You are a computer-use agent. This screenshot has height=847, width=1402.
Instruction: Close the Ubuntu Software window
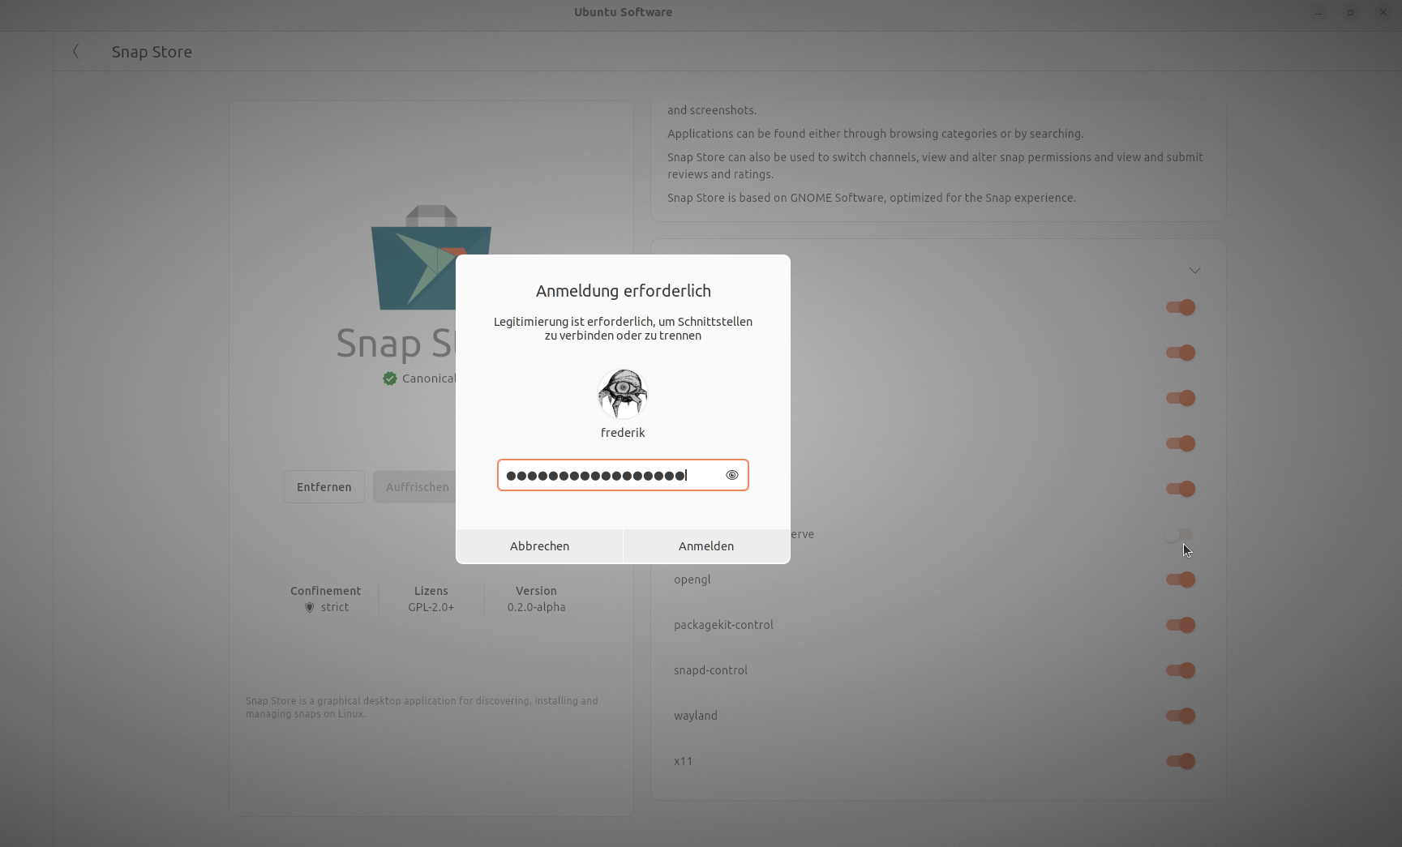point(1383,12)
